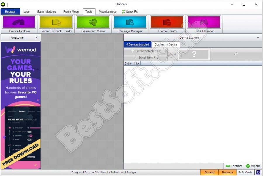
Task: Open the Title ID Finder tool
Action: tap(204, 22)
